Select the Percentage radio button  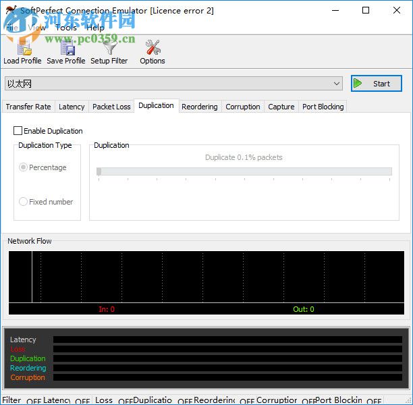tap(23, 167)
